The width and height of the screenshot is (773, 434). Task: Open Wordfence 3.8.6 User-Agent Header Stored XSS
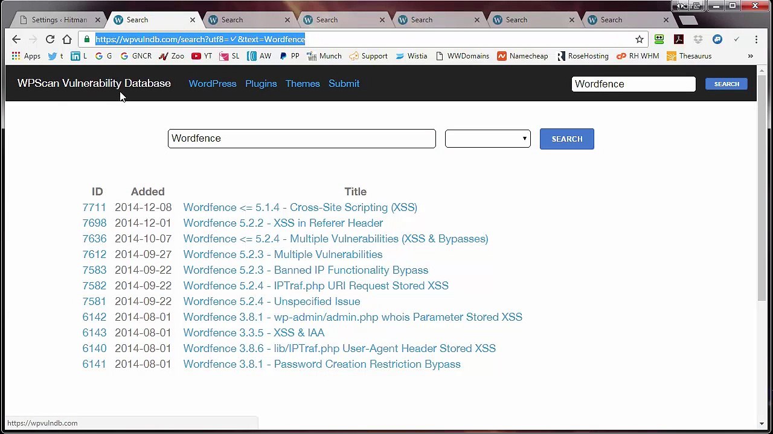pos(339,348)
